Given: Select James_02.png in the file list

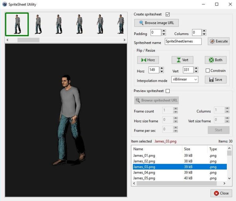Looking at the screenshot, I should (180, 161).
